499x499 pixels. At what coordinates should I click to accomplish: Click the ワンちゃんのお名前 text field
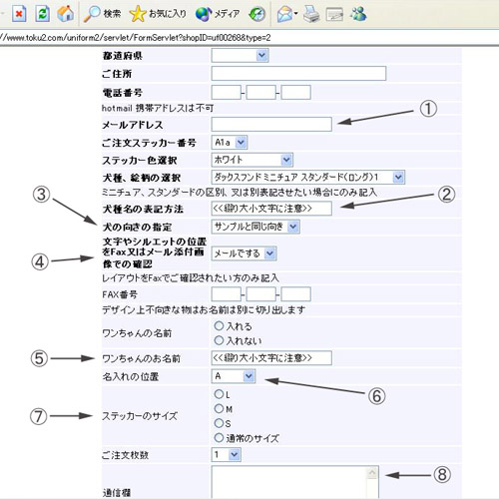[x=271, y=358]
